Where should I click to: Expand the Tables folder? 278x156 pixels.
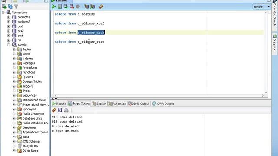click(14, 49)
